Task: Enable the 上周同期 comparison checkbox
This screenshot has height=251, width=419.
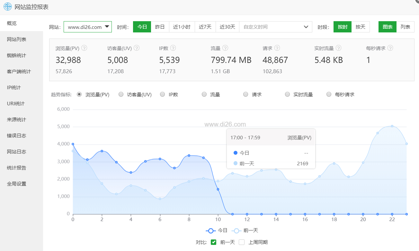Action: (x=242, y=242)
